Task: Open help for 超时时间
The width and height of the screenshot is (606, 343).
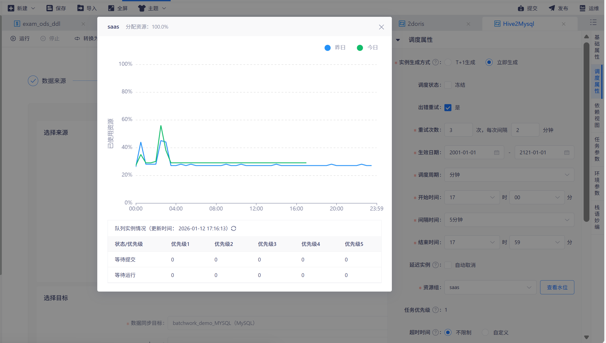Action: [436, 332]
